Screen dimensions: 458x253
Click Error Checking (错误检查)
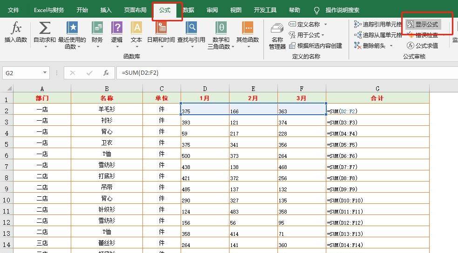[423, 35]
